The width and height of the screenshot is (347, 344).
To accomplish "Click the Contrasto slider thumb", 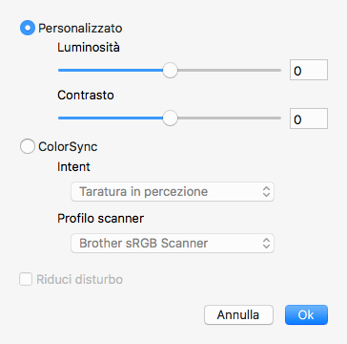I will tap(170, 118).
